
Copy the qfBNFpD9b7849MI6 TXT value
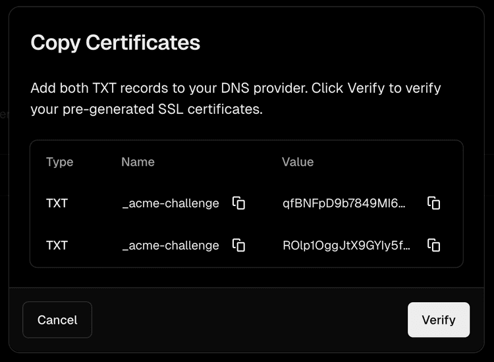[x=433, y=203]
